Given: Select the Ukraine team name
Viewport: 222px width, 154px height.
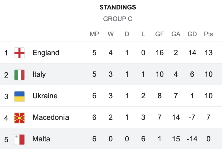Looking at the screenshot, I should (45, 96).
